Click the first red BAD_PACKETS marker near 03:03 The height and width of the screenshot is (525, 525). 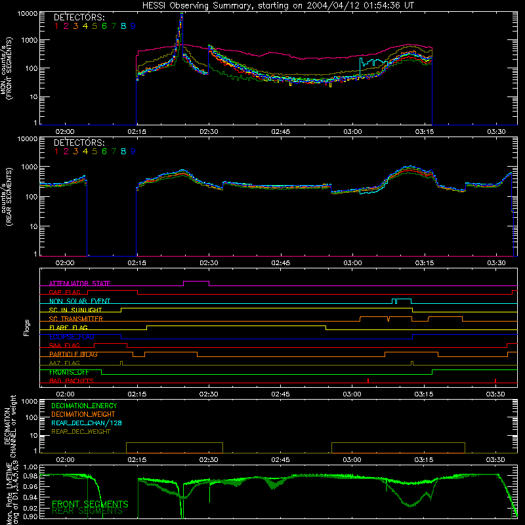(x=368, y=381)
